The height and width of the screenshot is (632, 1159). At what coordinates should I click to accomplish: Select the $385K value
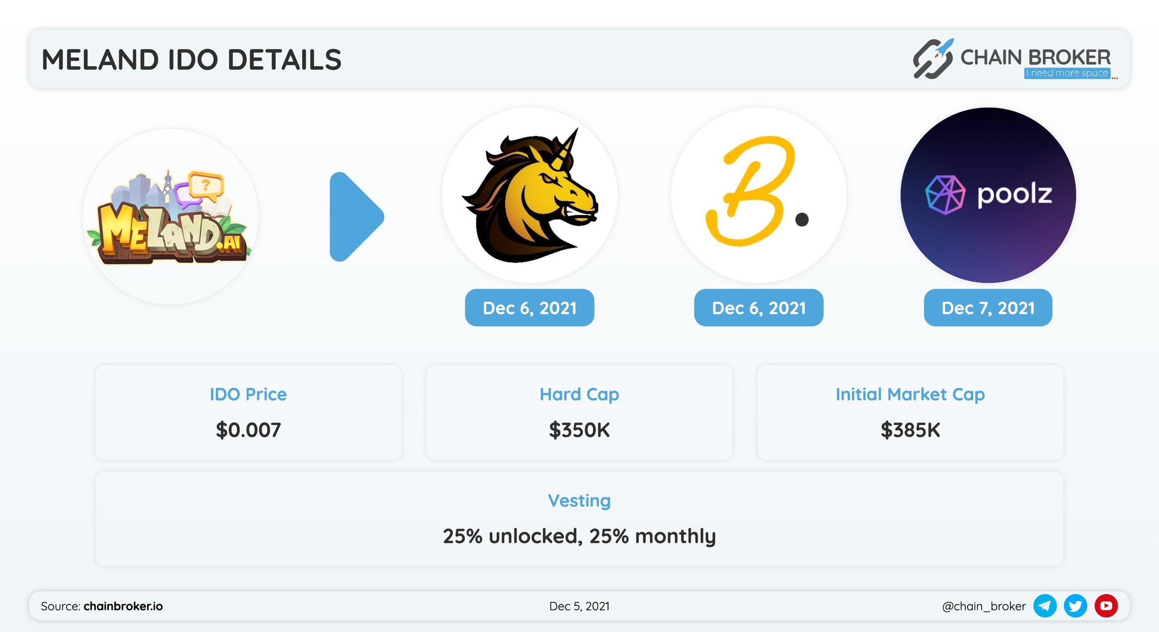[910, 430]
